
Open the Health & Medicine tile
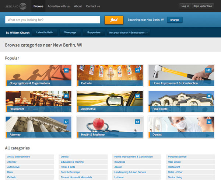tap(110, 127)
